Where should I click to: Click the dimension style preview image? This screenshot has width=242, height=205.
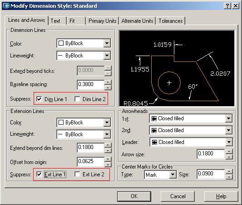tap(177, 68)
